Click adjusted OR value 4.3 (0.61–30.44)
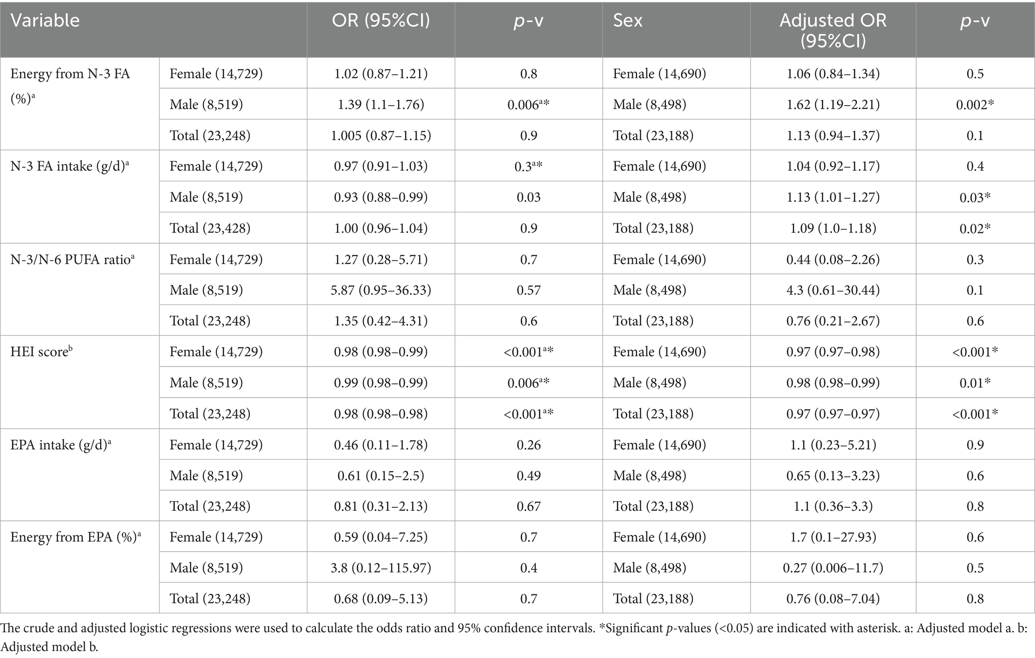The width and height of the screenshot is (1035, 658). [833, 290]
